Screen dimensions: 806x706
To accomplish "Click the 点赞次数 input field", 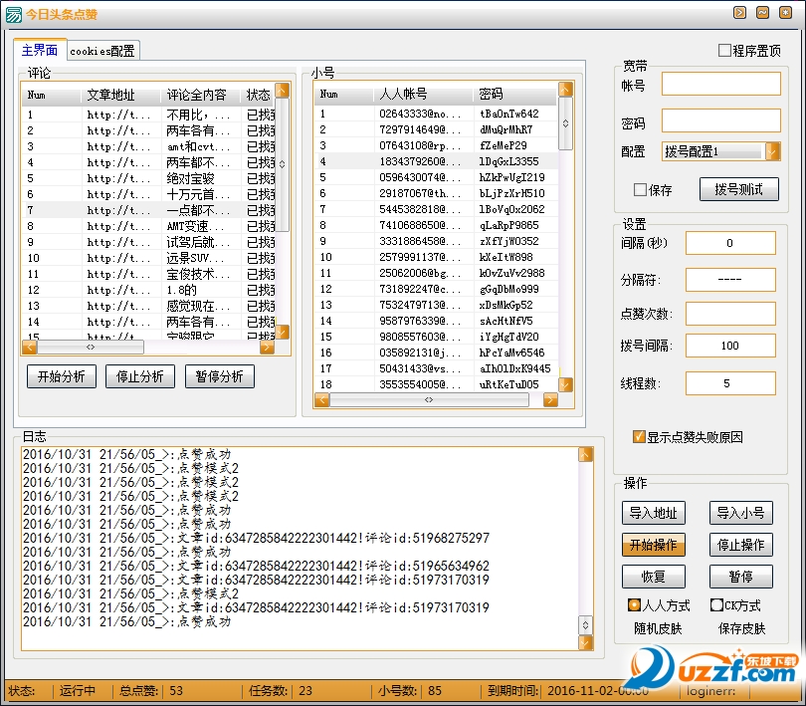I will pyautogui.click(x=730, y=314).
